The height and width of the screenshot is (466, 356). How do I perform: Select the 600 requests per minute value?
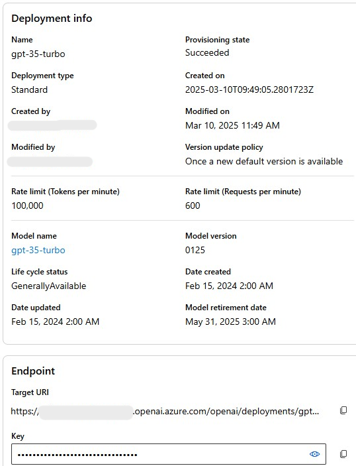(193, 205)
